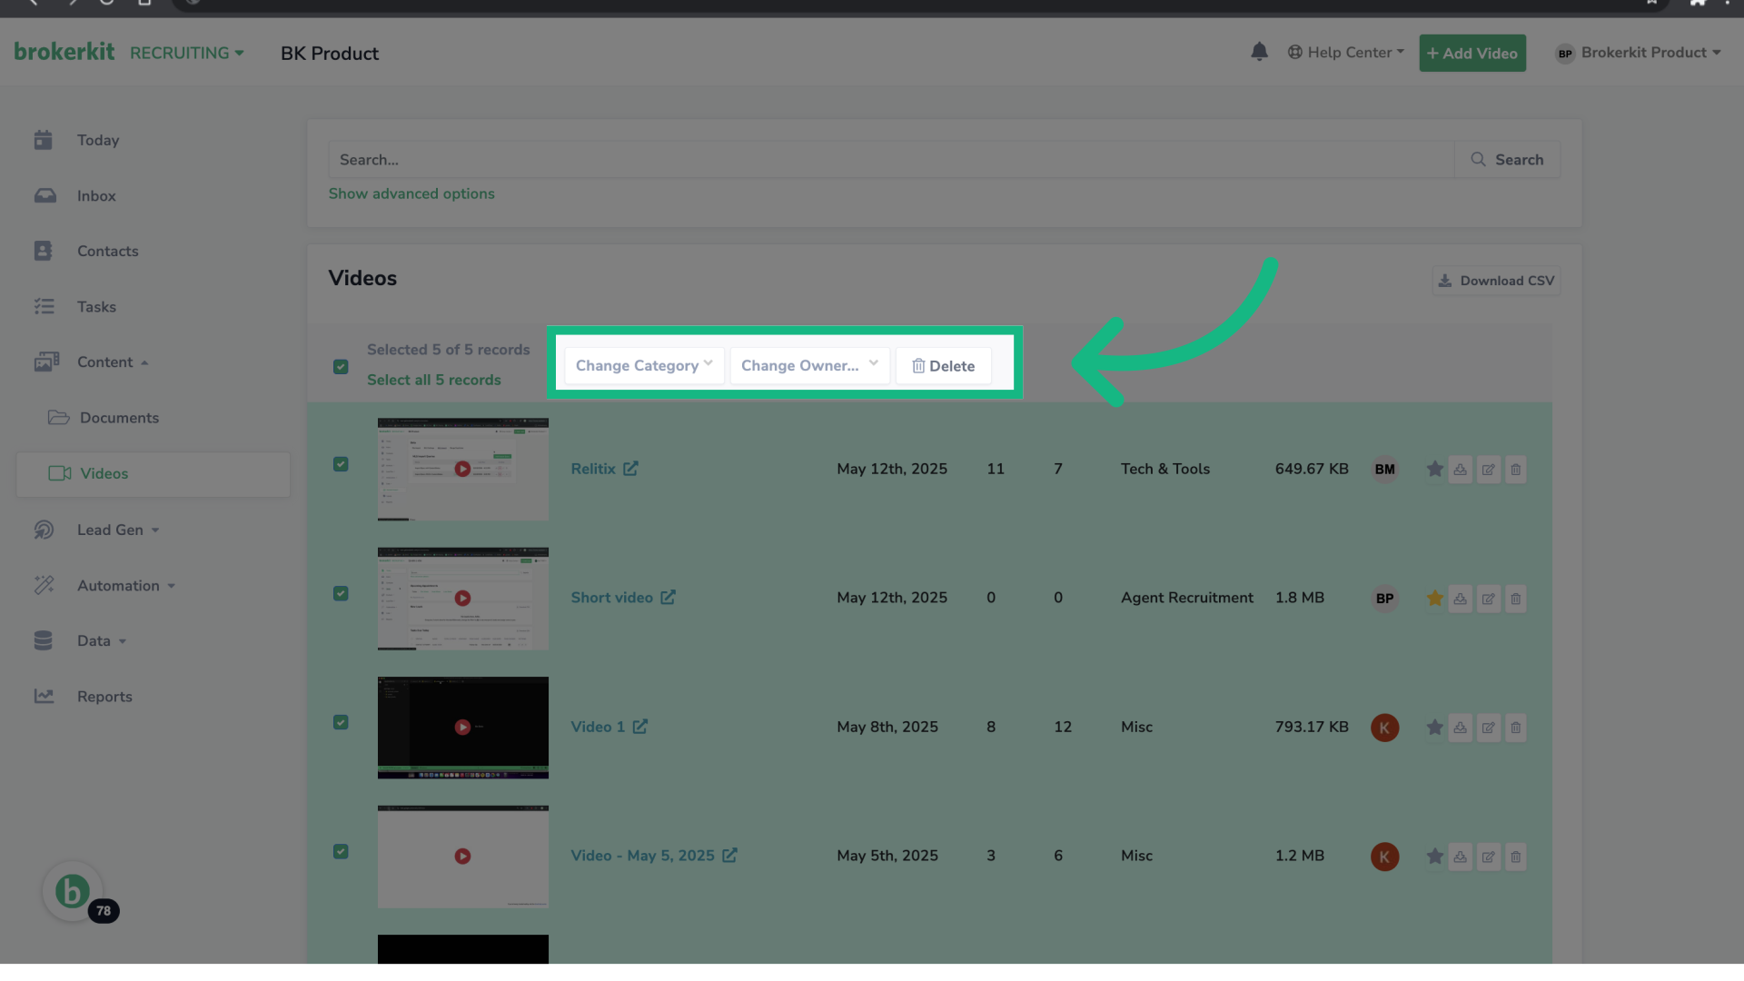
Task: Open external link for Video - May 5, 2025
Action: tap(729, 856)
